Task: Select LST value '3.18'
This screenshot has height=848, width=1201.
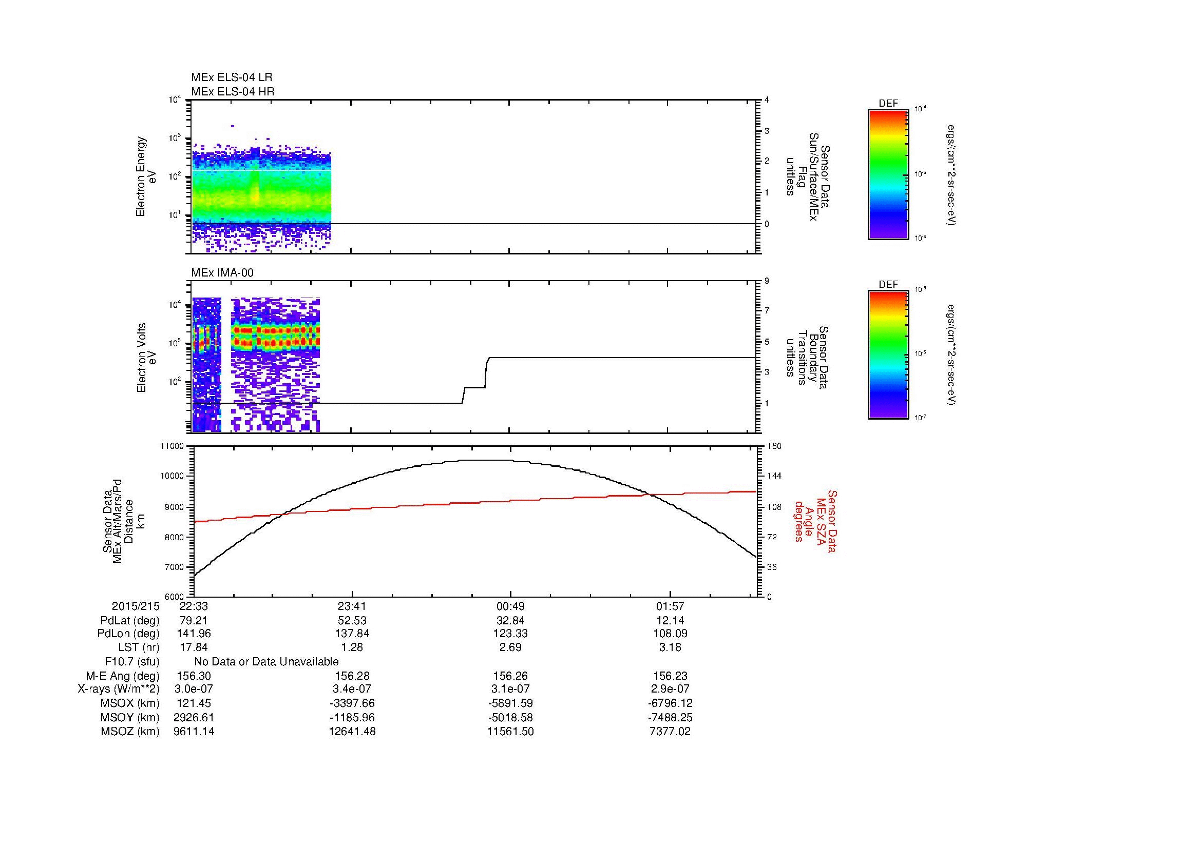Action: tap(670, 647)
